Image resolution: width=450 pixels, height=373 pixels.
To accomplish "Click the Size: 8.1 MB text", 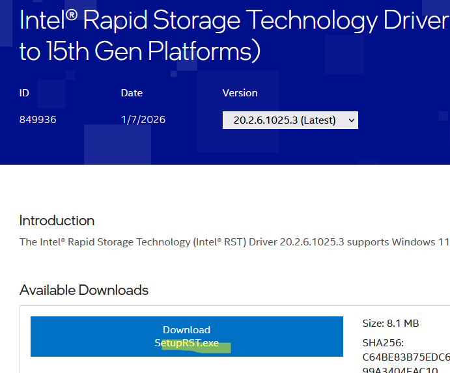I will pyautogui.click(x=391, y=324).
